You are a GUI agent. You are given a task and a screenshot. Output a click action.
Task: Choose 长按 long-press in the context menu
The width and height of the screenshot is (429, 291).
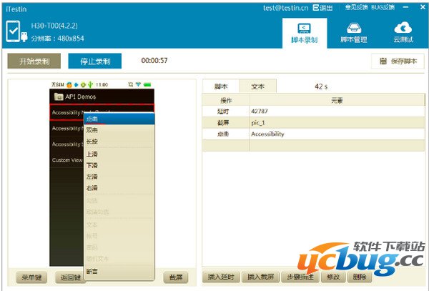coord(92,142)
